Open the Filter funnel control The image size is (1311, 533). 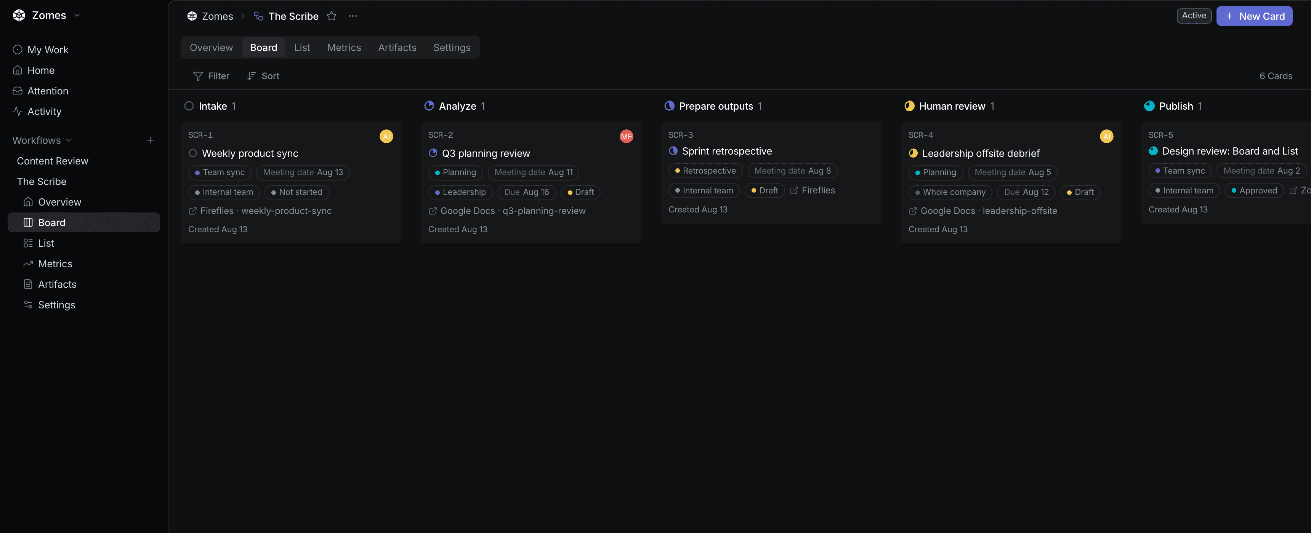[x=211, y=76]
